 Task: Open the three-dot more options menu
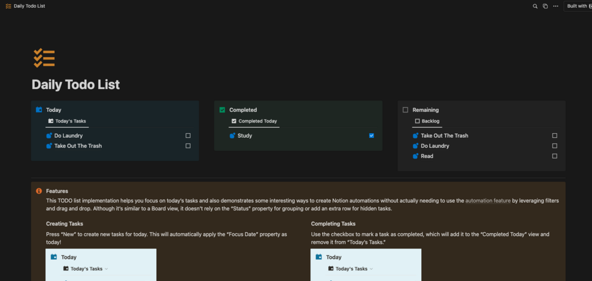pyautogui.click(x=555, y=6)
